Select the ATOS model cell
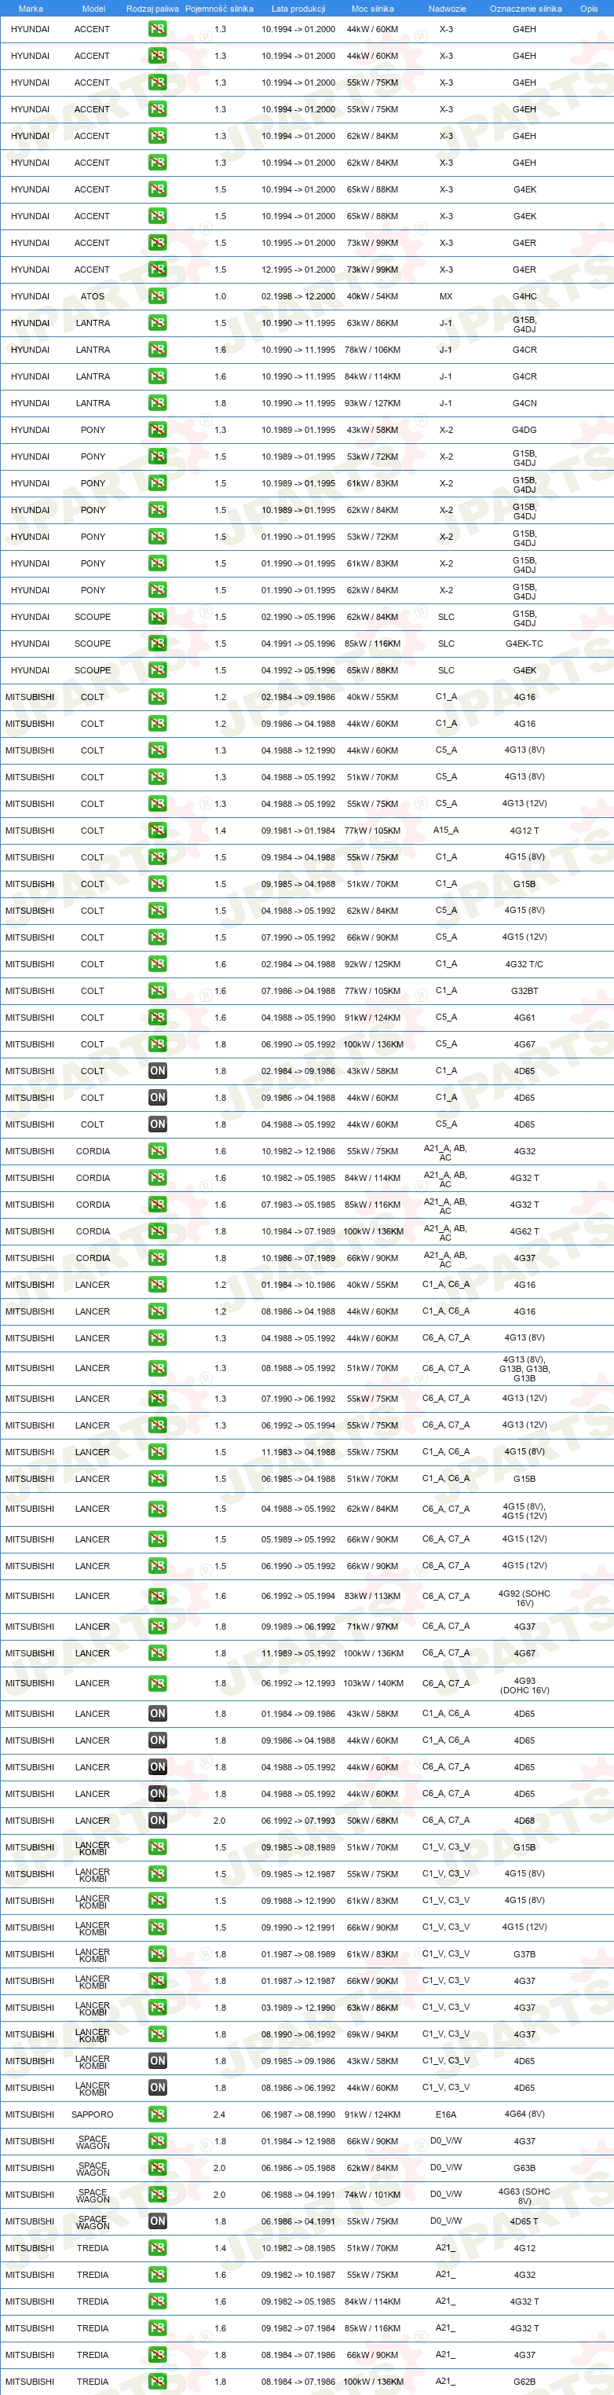Image resolution: width=614 pixels, height=2395 pixels. coord(93,296)
